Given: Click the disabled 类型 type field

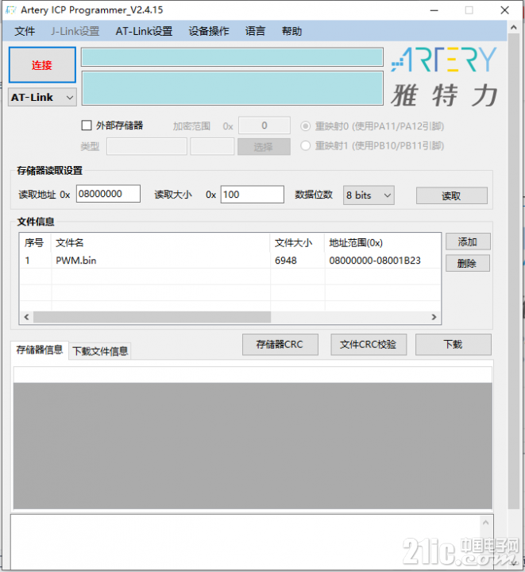Looking at the screenshot, I should pyautogui.click(x=147, y=146).
